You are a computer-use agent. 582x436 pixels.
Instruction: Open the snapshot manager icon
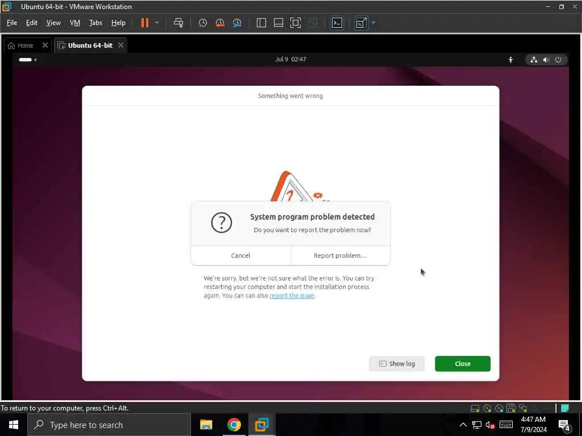(237, 23)
